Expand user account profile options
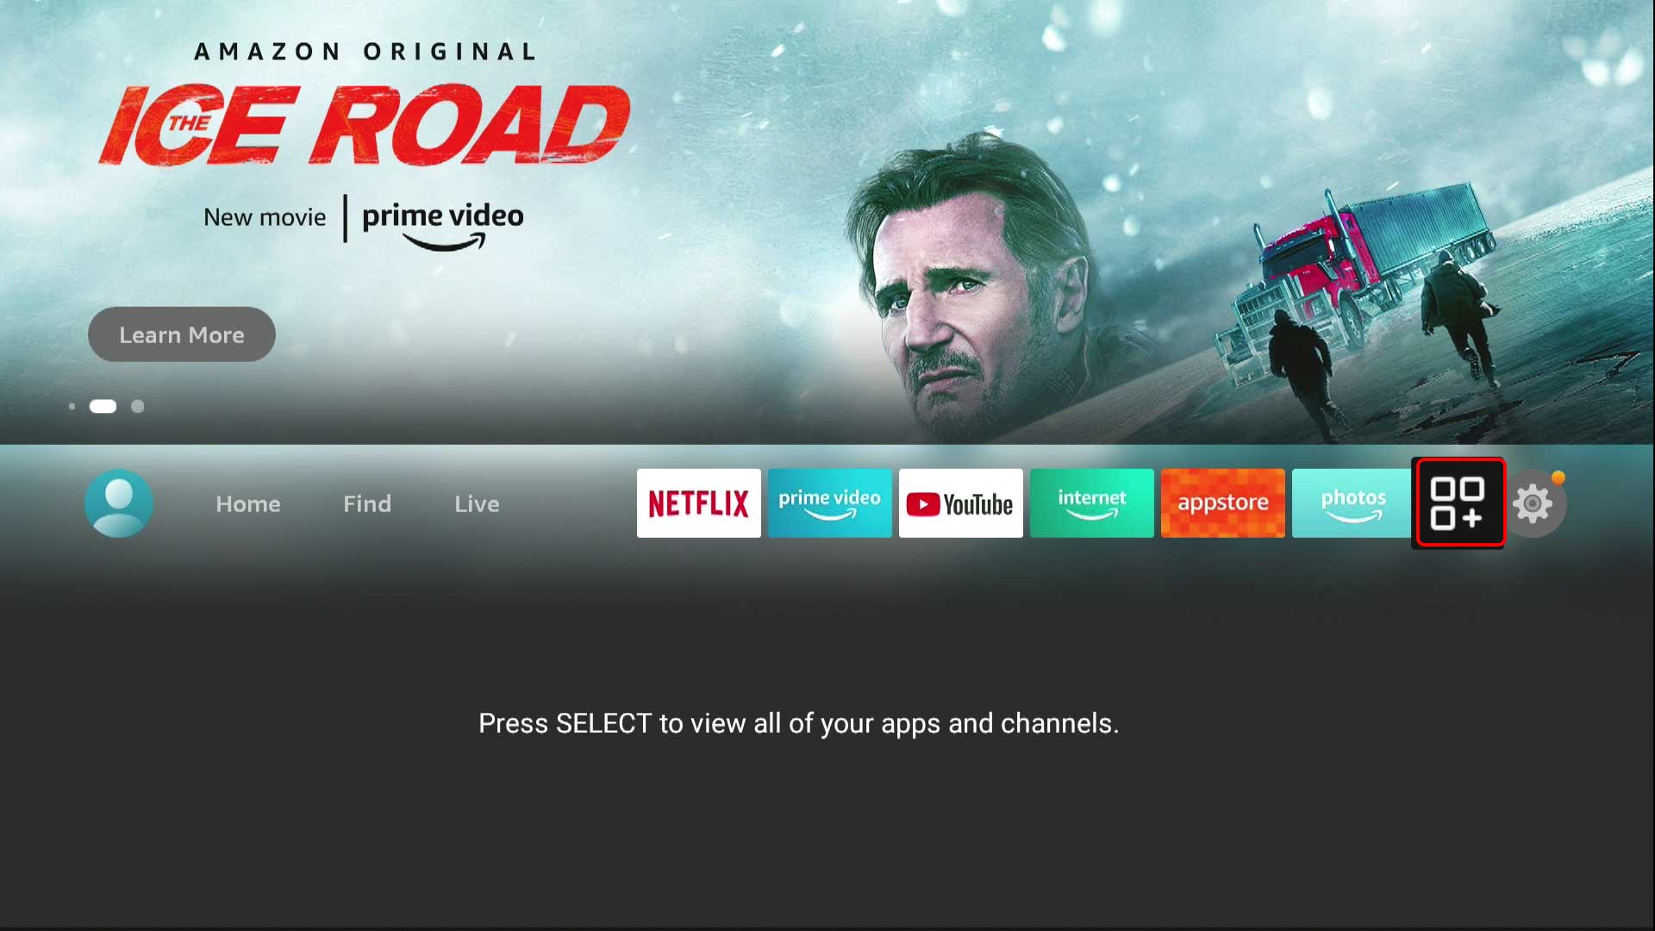Image resolution: width=1655 pixels, height=931 pixels. click(119, 503)
